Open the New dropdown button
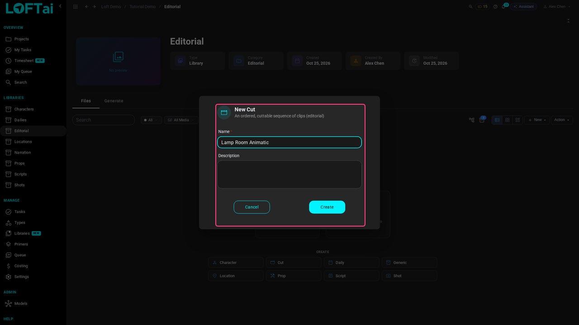 click(x=537, y=120)
